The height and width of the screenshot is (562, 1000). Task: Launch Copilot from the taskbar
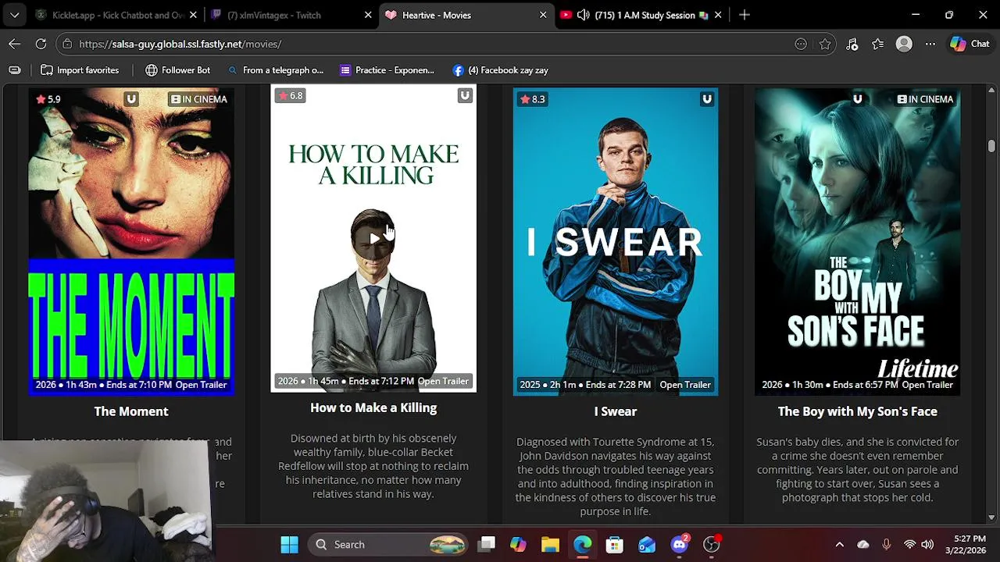coord(518,545)
